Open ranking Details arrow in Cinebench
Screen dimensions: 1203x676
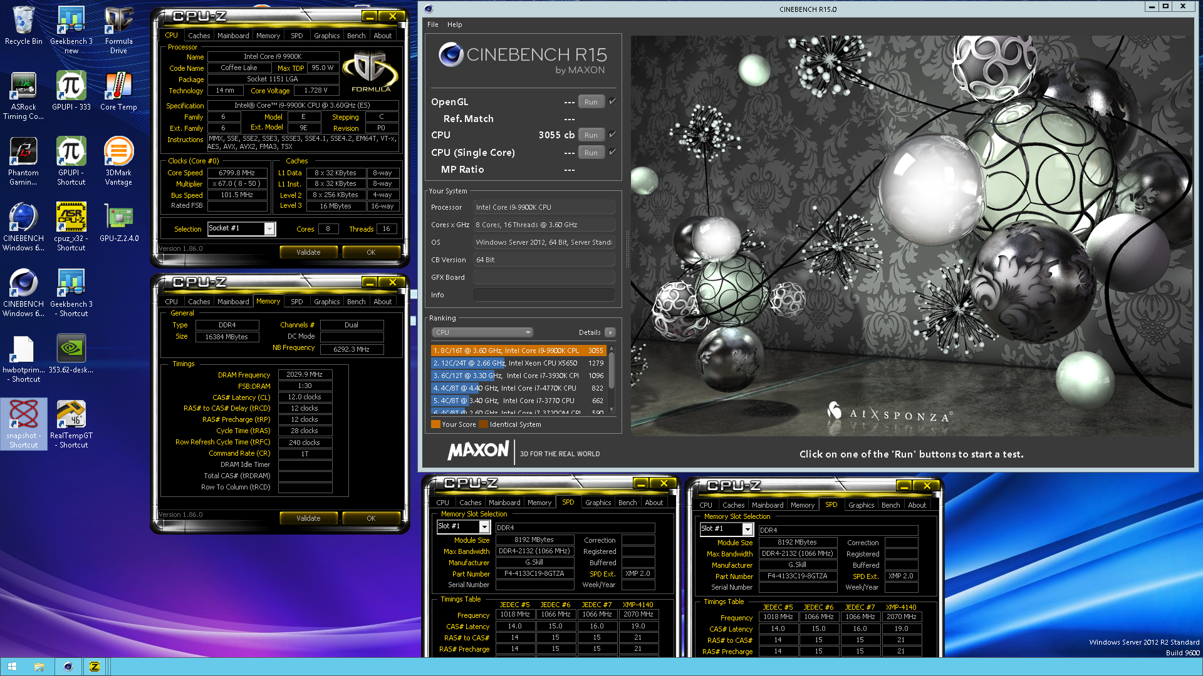coord(610,332)
